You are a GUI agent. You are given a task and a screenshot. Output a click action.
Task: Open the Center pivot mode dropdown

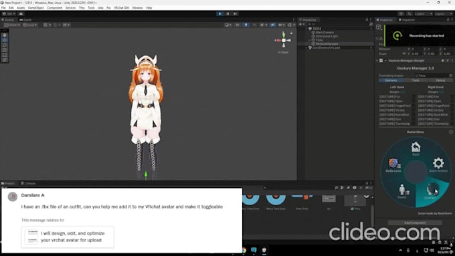(12, 25)
